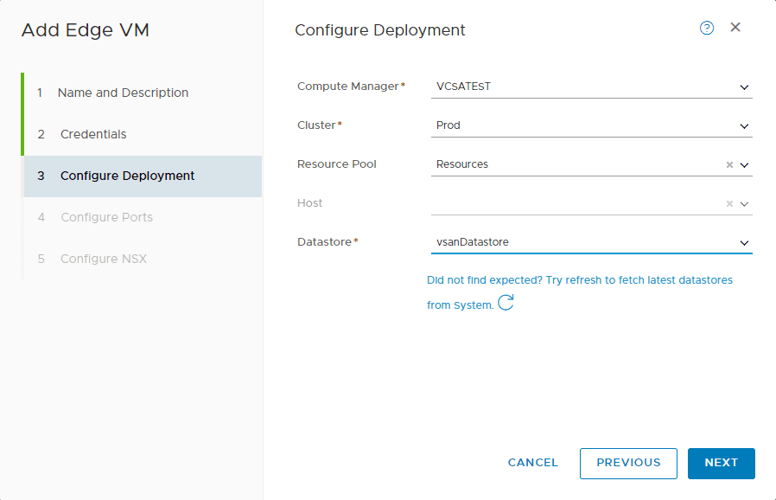Open the Datastore dropdown showing vsanDatastore
The image size is (776, 500).
(743, 242)
